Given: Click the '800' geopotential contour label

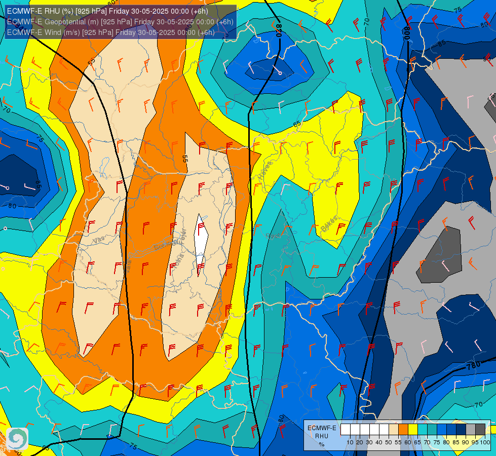Looking at the screenshot, I should 407,33.
